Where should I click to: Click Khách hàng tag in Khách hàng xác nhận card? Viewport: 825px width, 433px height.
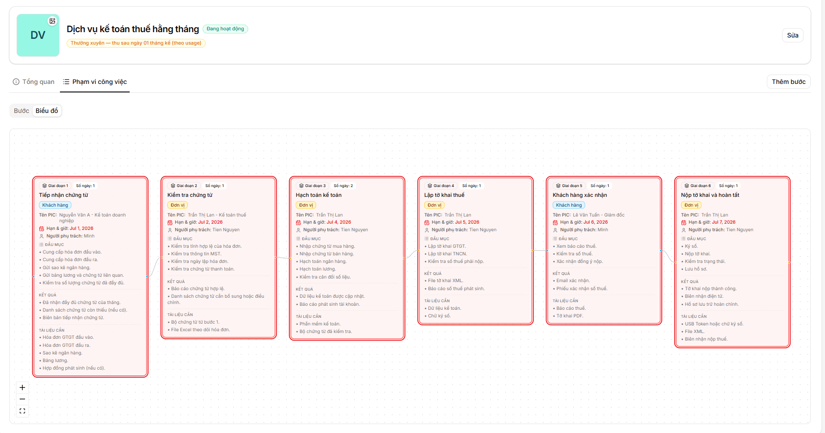click(569, 205)
